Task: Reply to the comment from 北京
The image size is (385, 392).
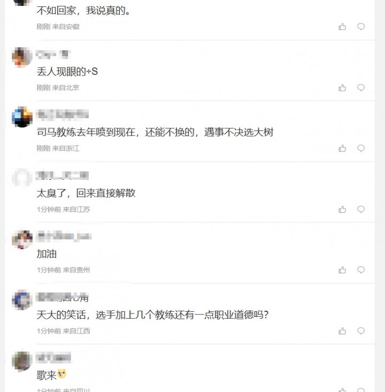Action: click(x=361, y=88)
